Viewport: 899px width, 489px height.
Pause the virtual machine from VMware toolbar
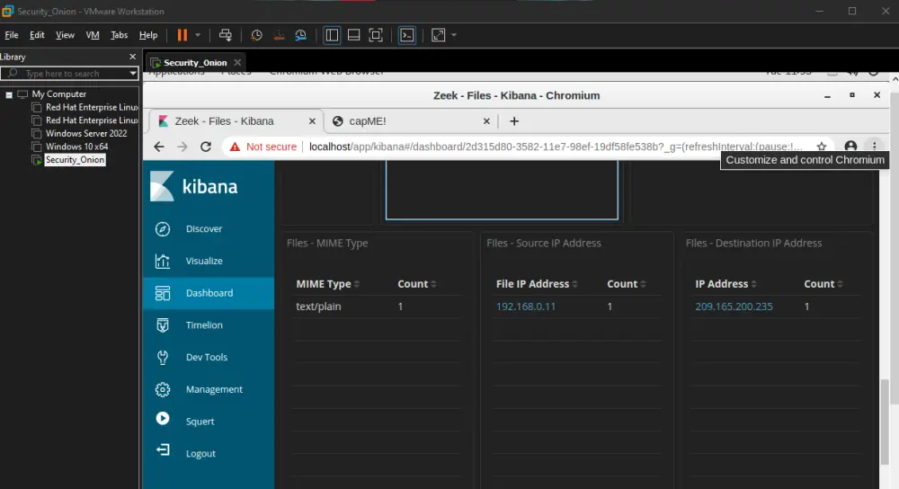tap(182, 35)
